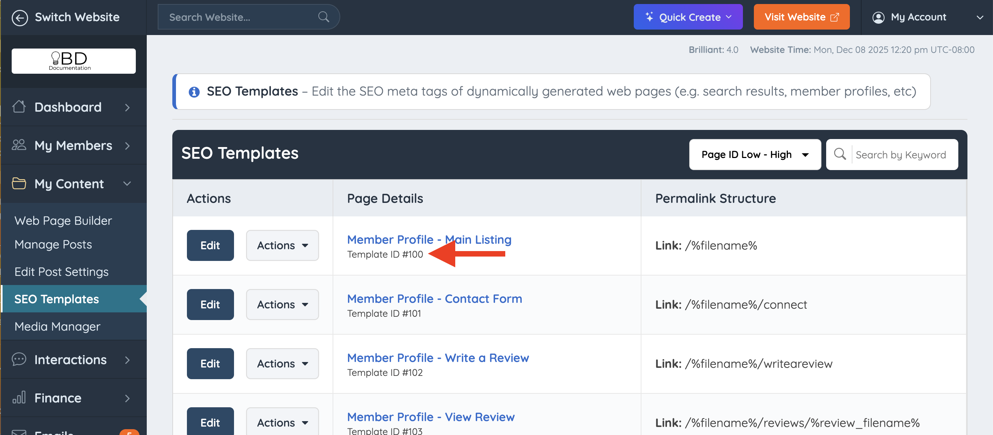Select Media Manager menu item
The height and width of the screenshot is (435, 993).
click(57, 326)
